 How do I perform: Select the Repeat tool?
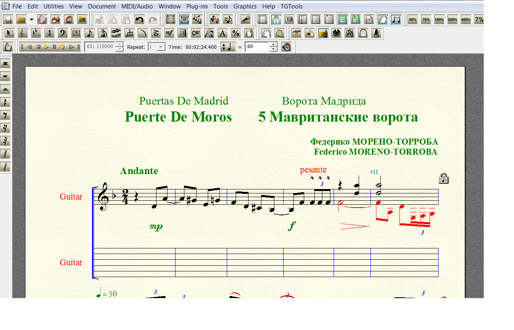pyautogui.click(x=182, y=33)
